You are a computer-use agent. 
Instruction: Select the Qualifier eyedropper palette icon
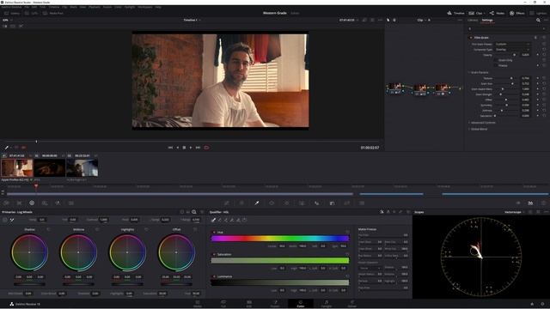[x=257, y=203]
